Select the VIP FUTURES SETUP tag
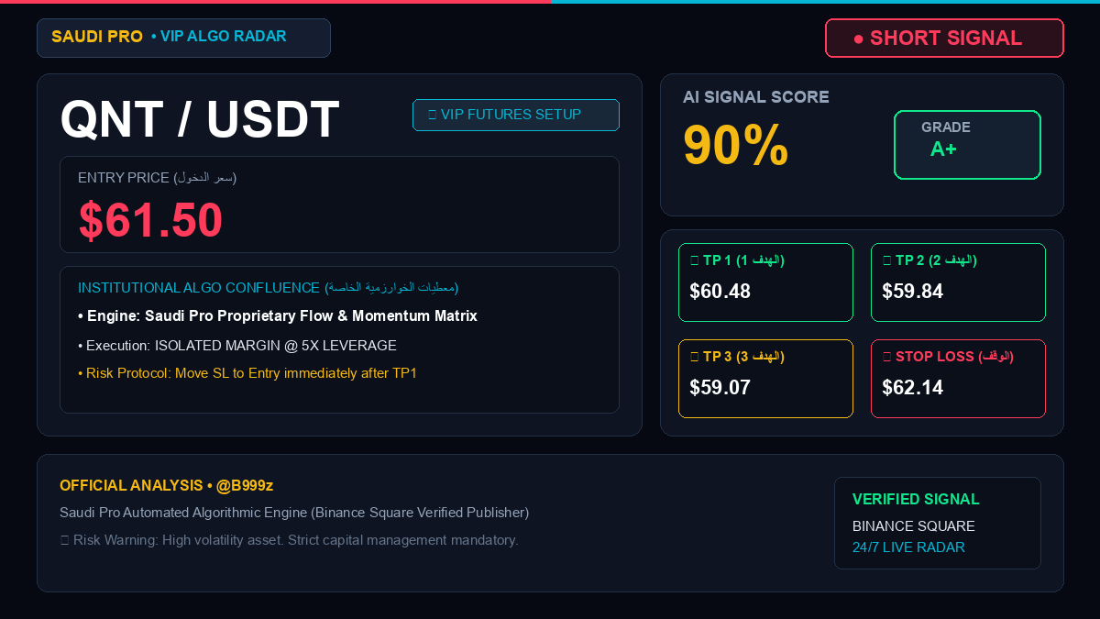Image resolution: width=1100 pixels, height=619 pixels. [516, 115]
